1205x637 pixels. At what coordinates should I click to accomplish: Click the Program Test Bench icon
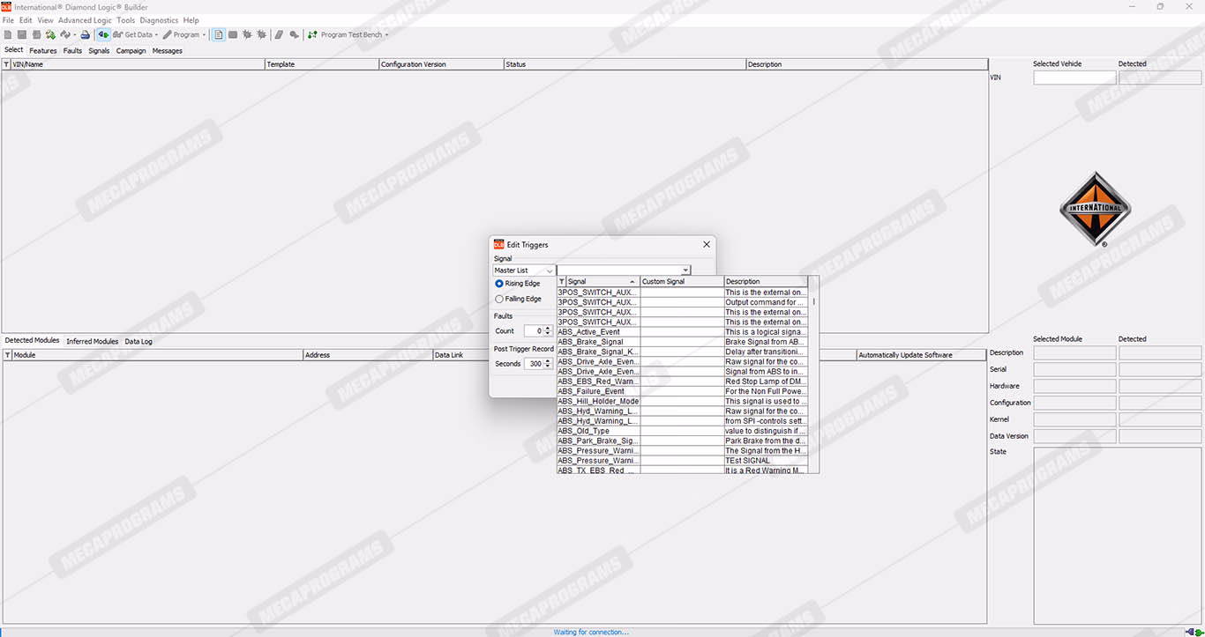(x=312, y=35)
